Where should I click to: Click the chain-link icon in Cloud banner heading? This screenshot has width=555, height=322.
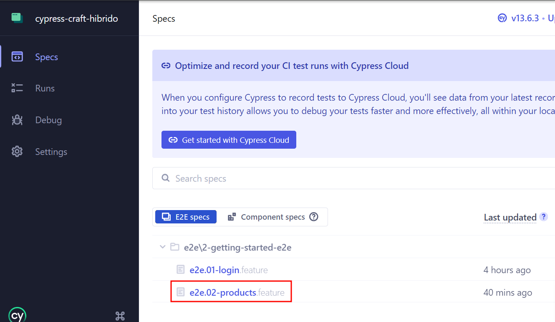tap(166, 66)
